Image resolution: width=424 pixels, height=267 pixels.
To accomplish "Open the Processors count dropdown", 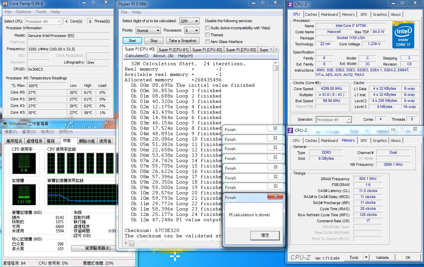I will tap(191, 30).
